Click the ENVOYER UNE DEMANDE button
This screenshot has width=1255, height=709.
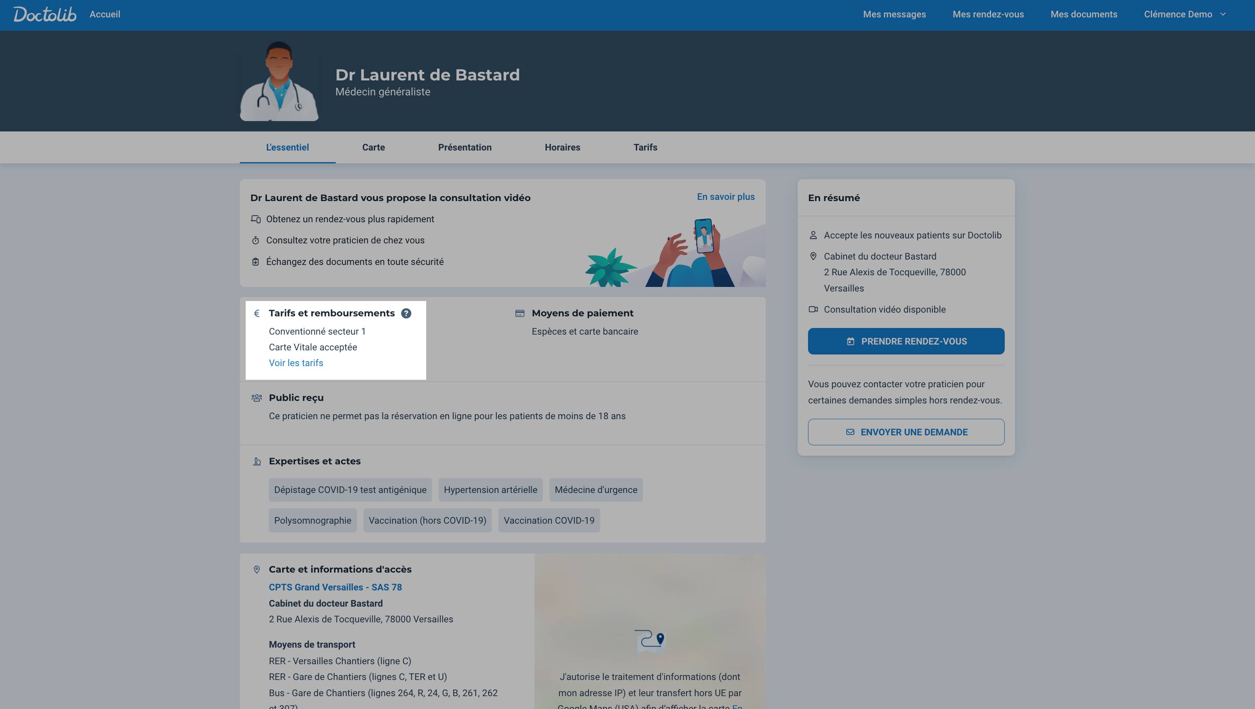[x=906, y=432]
